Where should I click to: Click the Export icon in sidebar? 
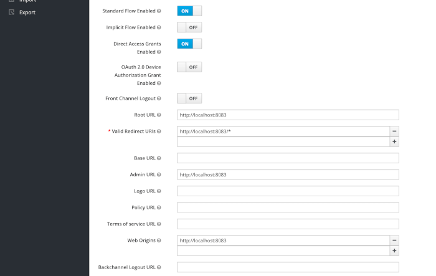point(11,12)
